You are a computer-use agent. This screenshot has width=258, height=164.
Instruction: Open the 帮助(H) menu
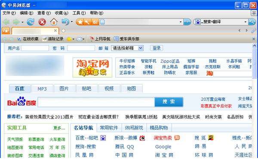click(x=97, y=13)
